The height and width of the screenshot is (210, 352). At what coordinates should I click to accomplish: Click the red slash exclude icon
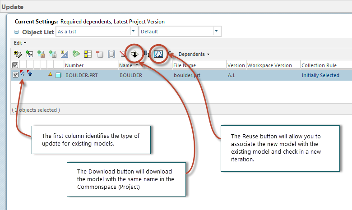123,54
